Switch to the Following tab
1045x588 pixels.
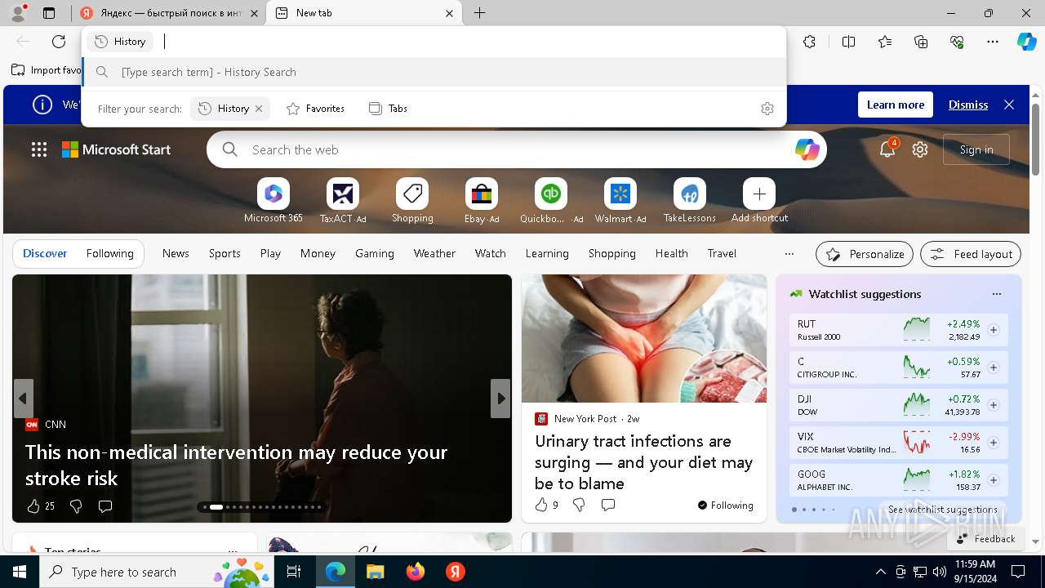tap(109, 254)
